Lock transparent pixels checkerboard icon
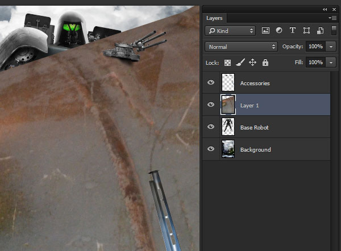The height and width of the screenshot is (251, 341). (x=227, y=63)
